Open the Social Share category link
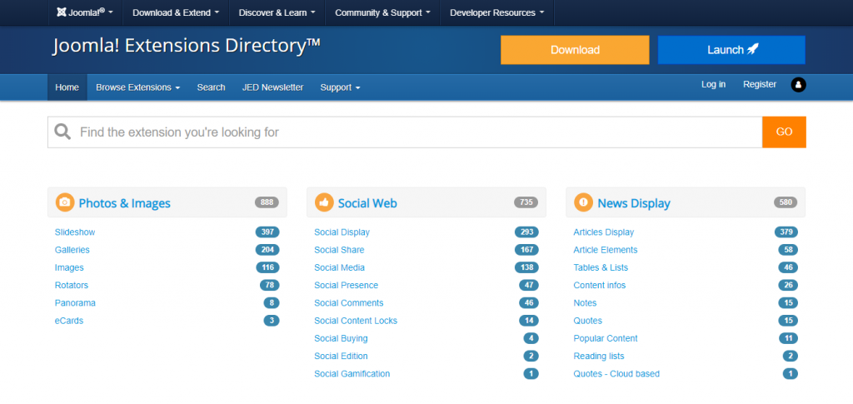853x404 pixels. click(x=339, y=250)
